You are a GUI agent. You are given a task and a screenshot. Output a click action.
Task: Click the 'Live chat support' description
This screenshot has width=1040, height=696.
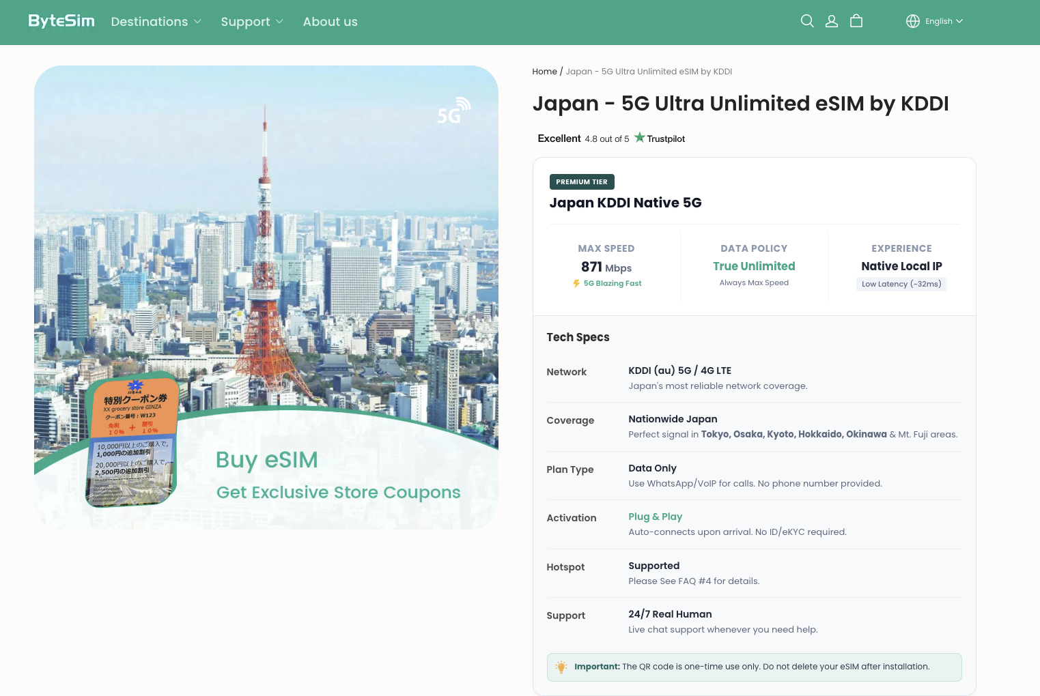pyautogui.click(x=723, y=630)
